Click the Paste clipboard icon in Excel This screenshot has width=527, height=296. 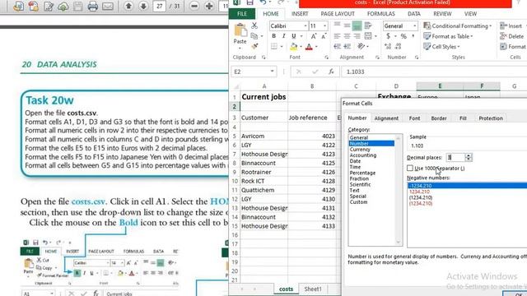(x=240, y=30)
